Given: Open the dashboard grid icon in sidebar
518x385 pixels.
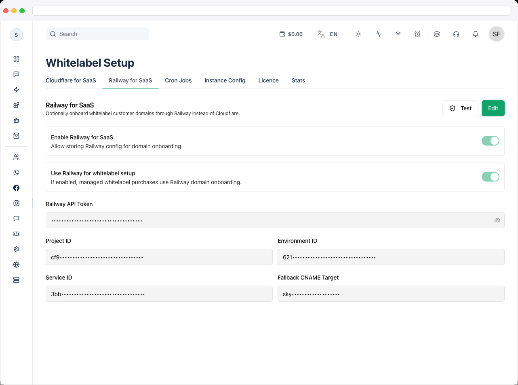Looking at the screenshot, I should point(16,59).
